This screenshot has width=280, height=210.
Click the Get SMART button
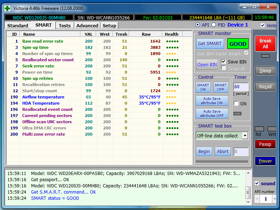pyautogui.click(x=209, y=44)
